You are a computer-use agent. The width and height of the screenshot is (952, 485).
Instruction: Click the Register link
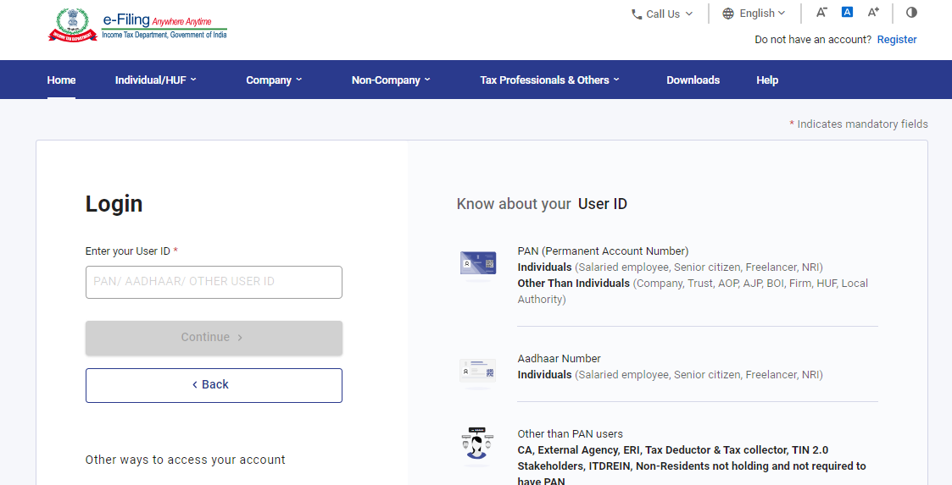click(x=897, y=40)
